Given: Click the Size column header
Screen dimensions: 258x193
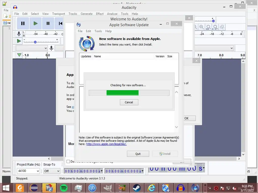Looking at the screenshot, I should (x=170, y=56).
